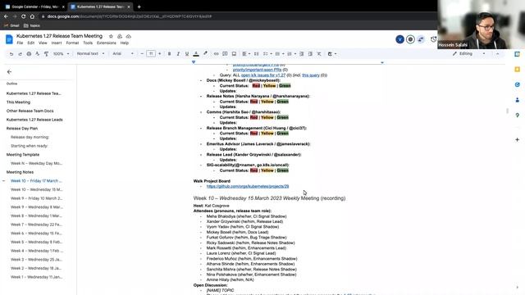Click the font size field
Image resolution: width=525 pixels, height=295 pixels.
pyautogui.click(x=151, y=54)
